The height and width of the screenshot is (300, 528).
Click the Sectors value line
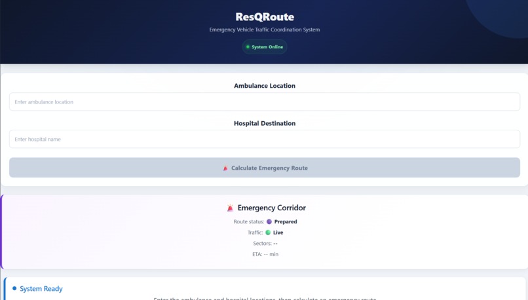[x=265, y=243]
